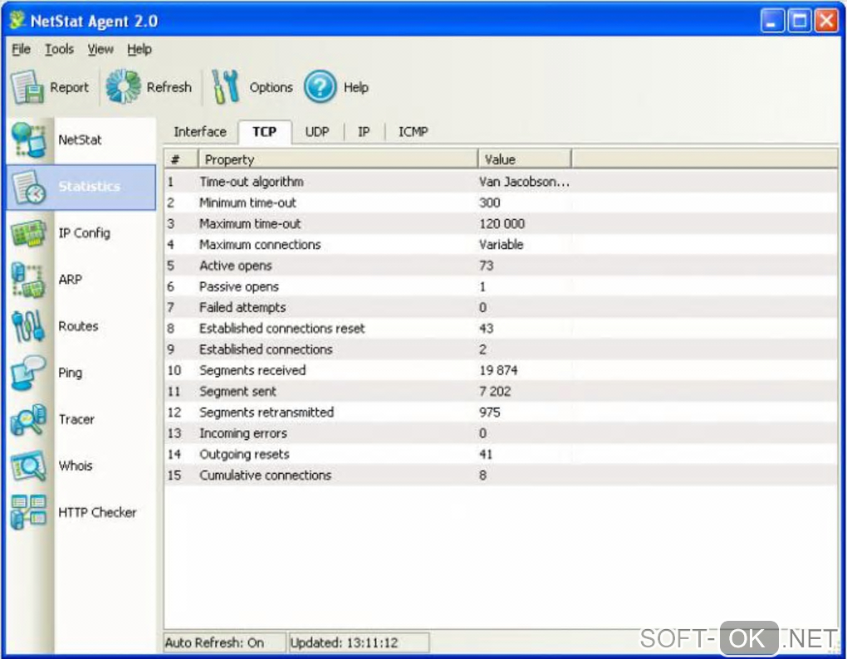847x659 pixels.
Task: Select the Cumulative connections row
Action: 501,475
